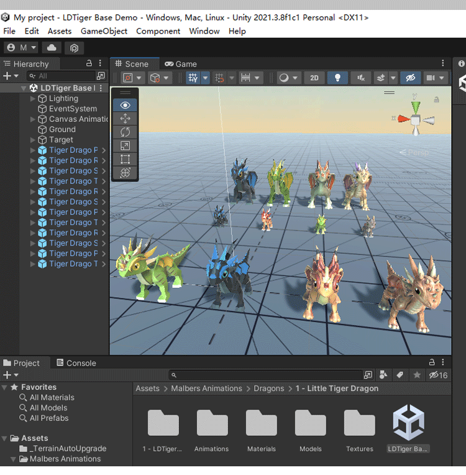Select All Prefabs under Favorites
The width and height of the screenshot is (466, 475).
48,418
